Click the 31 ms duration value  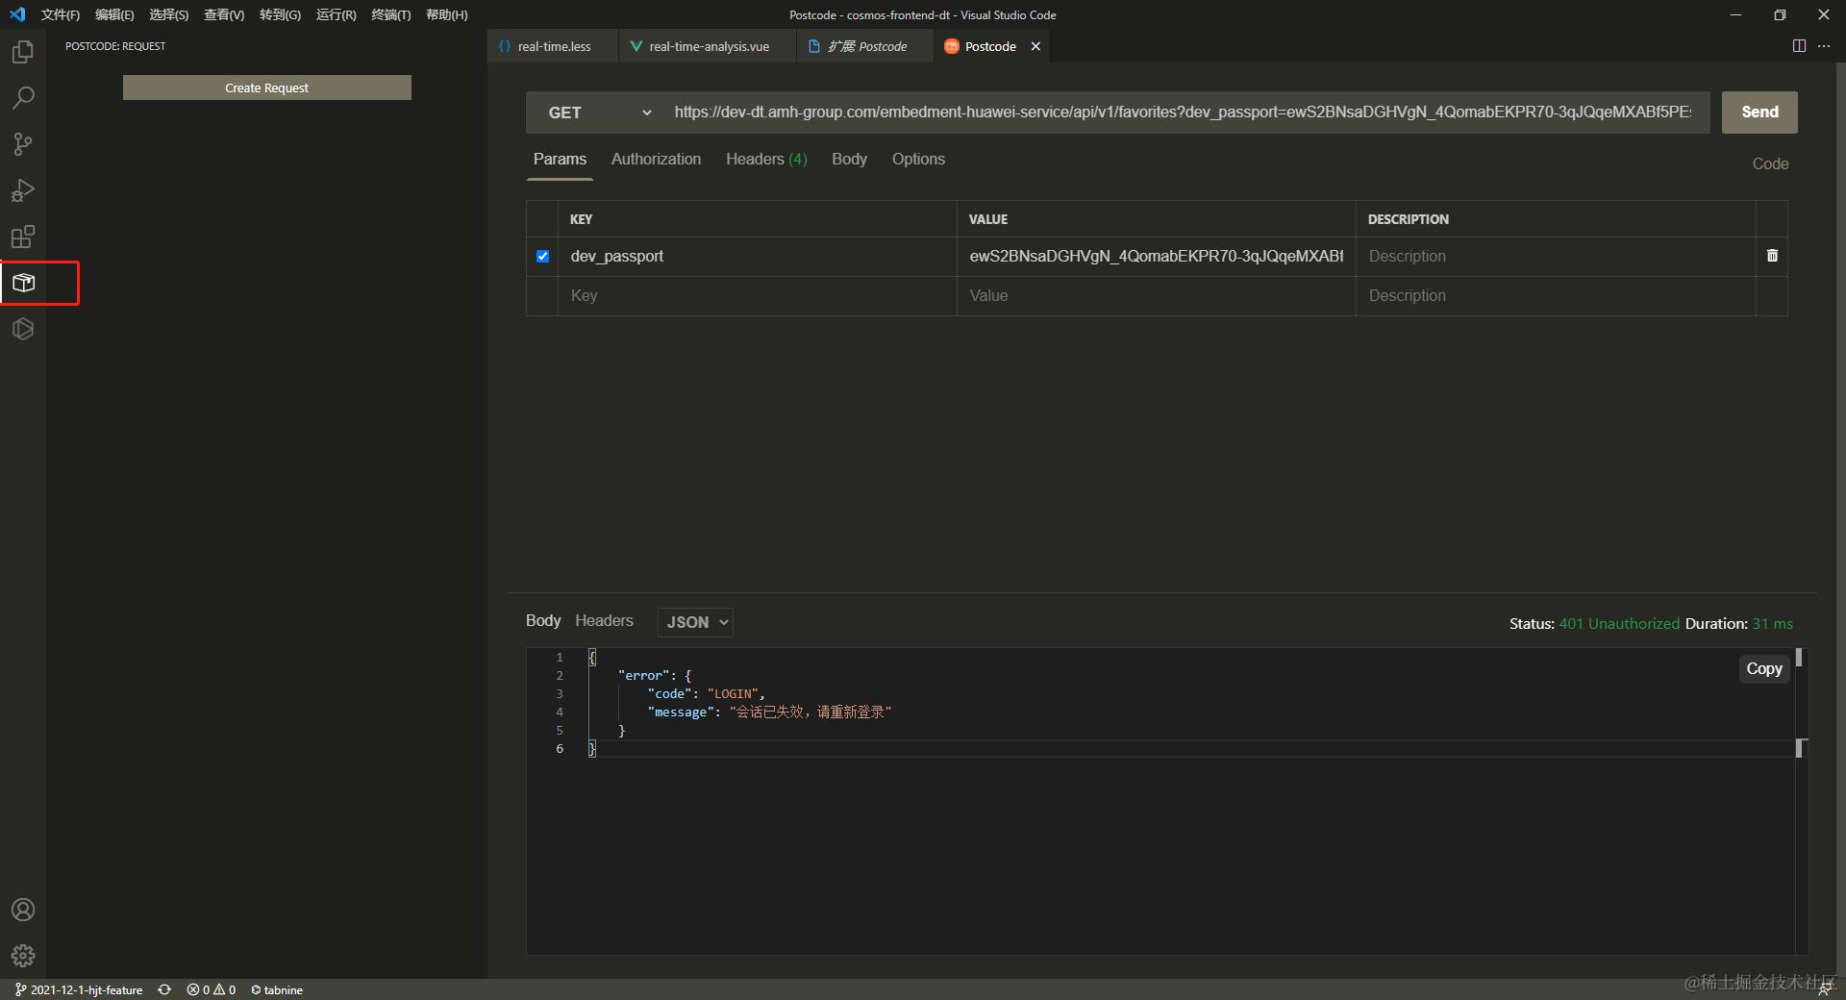pos(1772,624)
